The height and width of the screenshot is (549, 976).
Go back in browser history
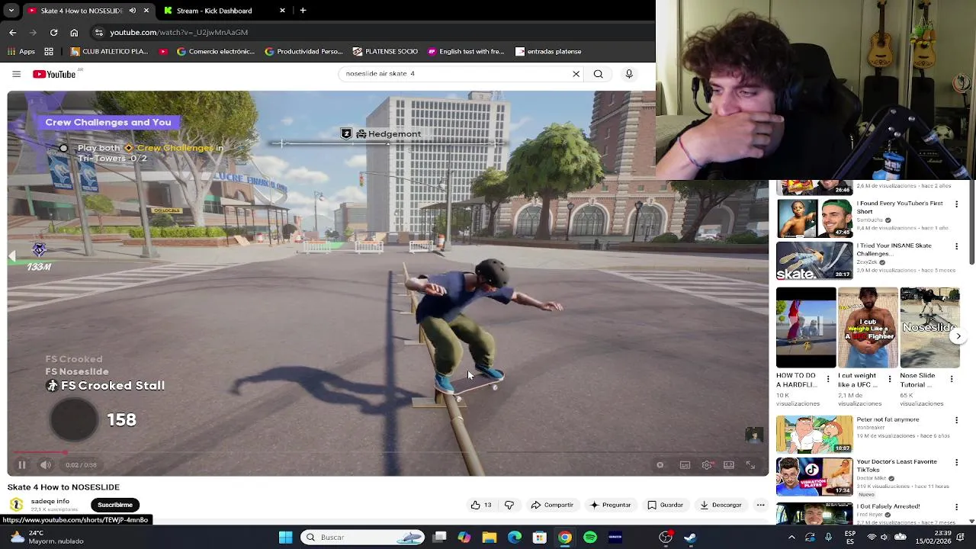pyautogui.click(x=12, y=32)
